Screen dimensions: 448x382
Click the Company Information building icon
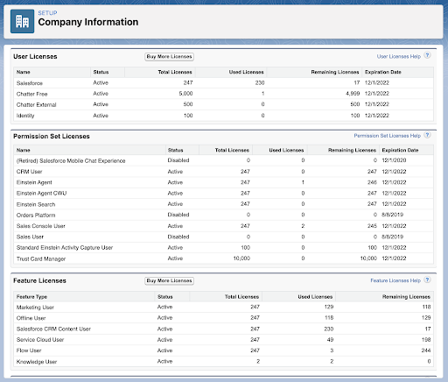point(22,21)
